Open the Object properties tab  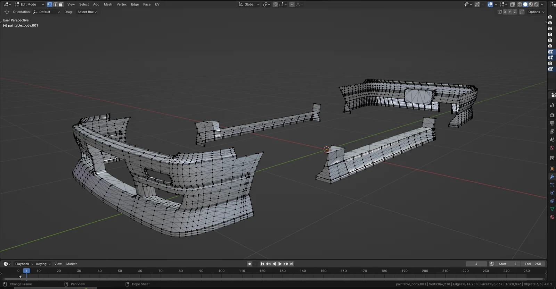click(552, 169)
